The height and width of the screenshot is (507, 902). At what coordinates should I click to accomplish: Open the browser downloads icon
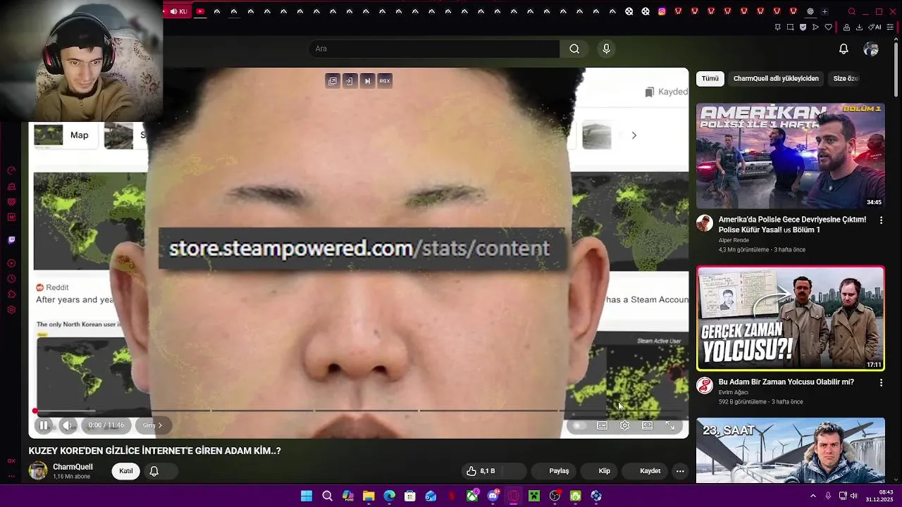[859, 27]
